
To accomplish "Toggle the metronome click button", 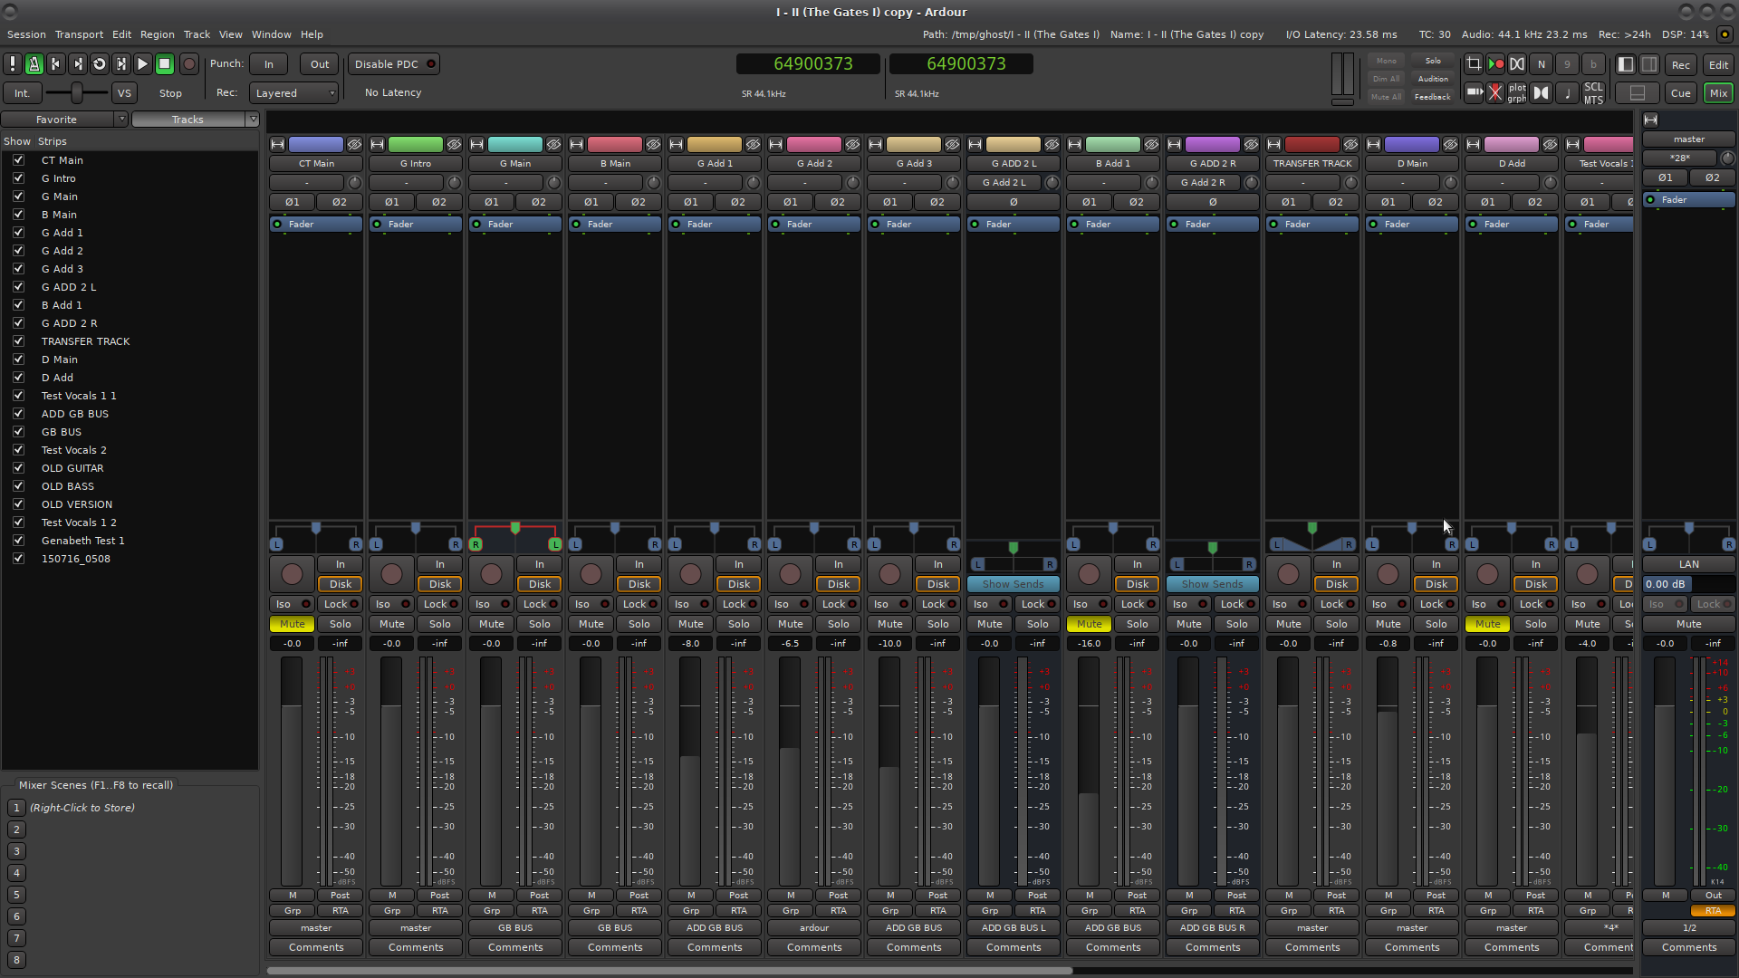I will (34, 64).
